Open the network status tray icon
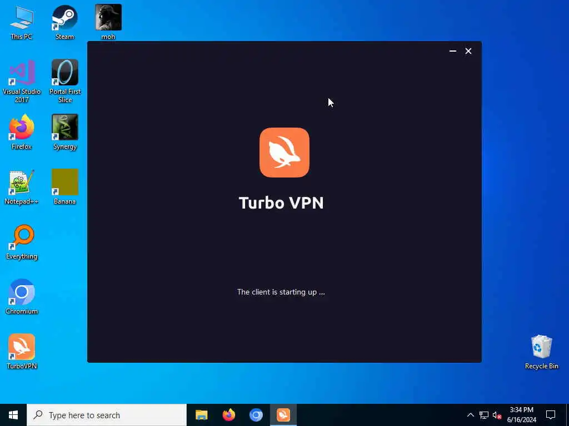The height and width of the screenshot is (426, 569). coord(484,415)
